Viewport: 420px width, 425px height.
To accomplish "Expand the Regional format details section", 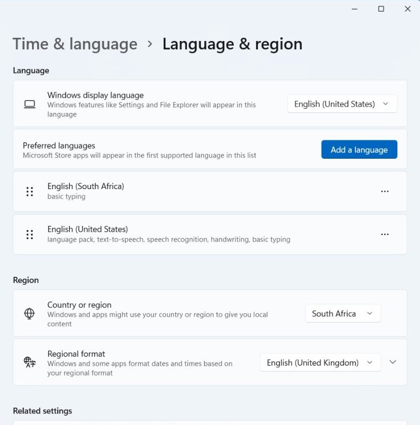I will coord(393,362).
